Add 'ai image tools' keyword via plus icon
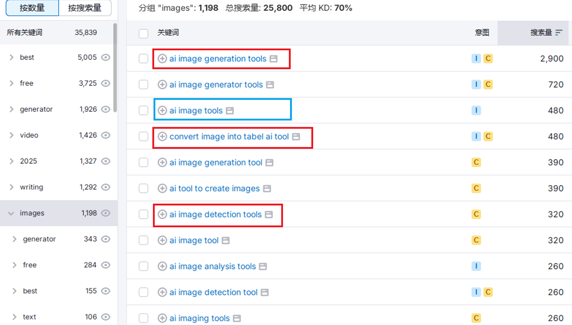572x325 pixels. pos(162,111)
